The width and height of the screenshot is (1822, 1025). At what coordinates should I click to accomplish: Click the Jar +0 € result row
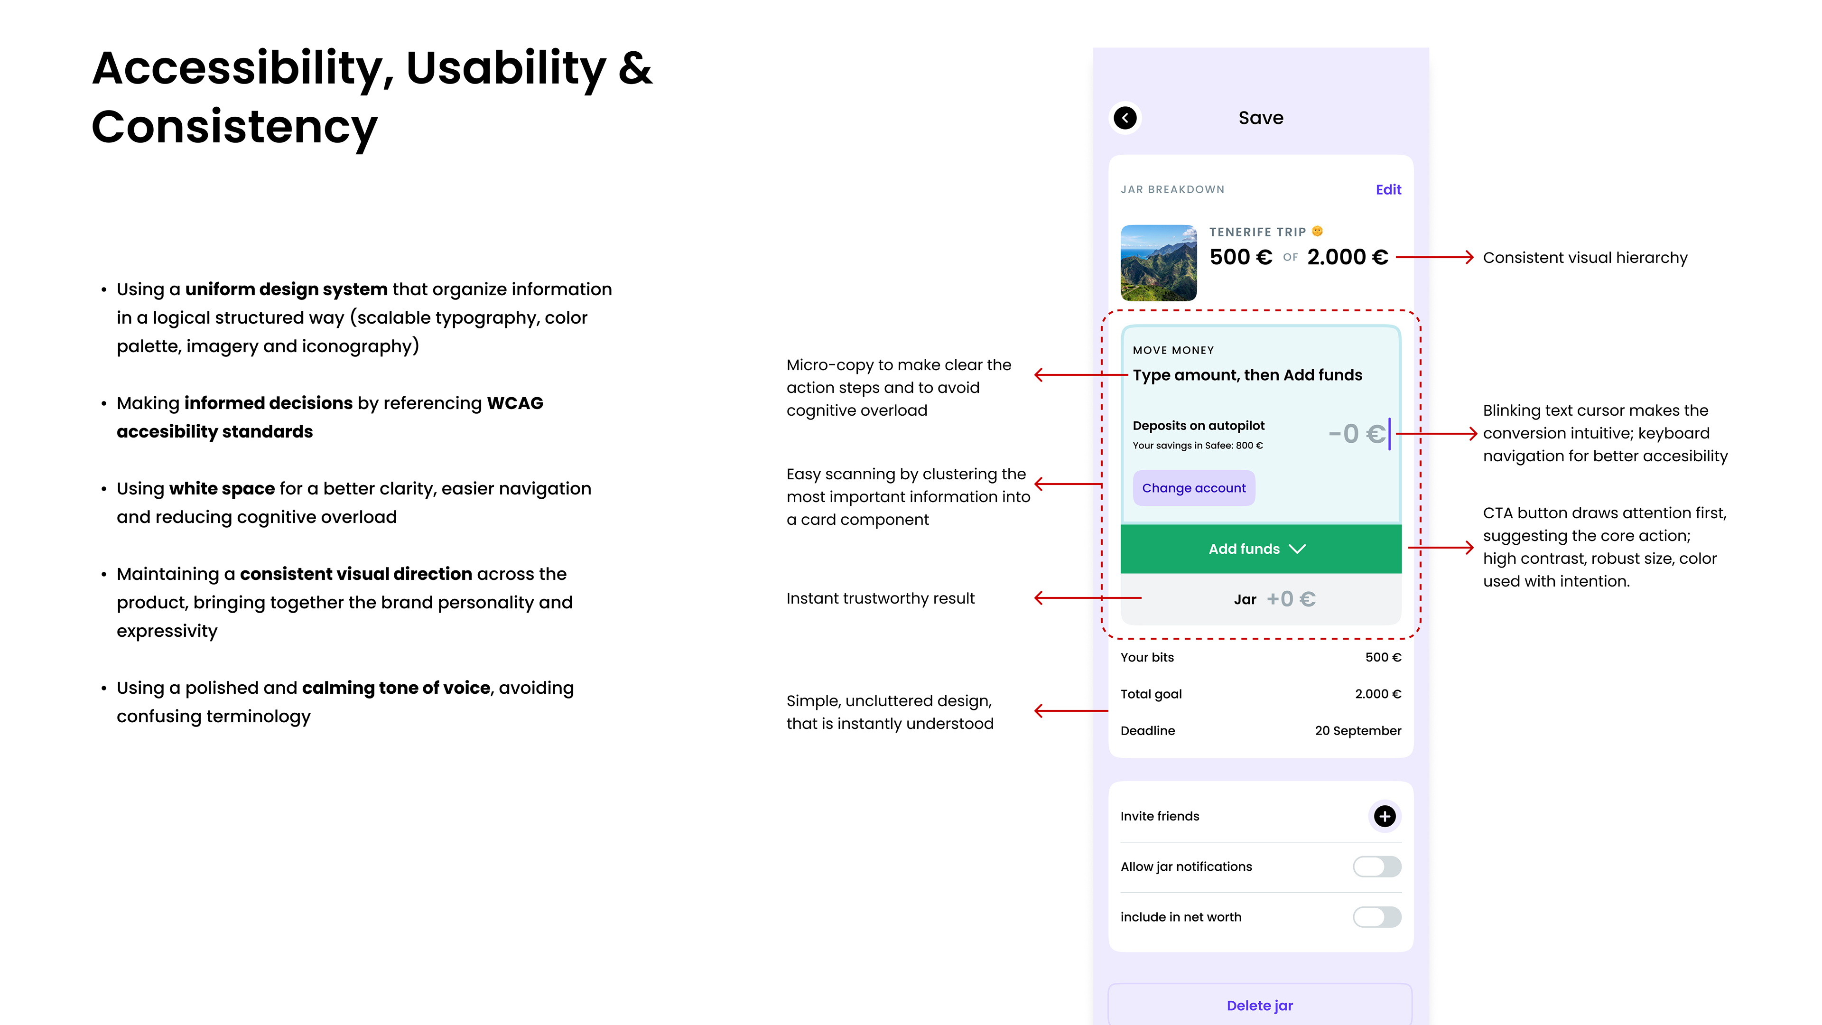[1260, 599]
